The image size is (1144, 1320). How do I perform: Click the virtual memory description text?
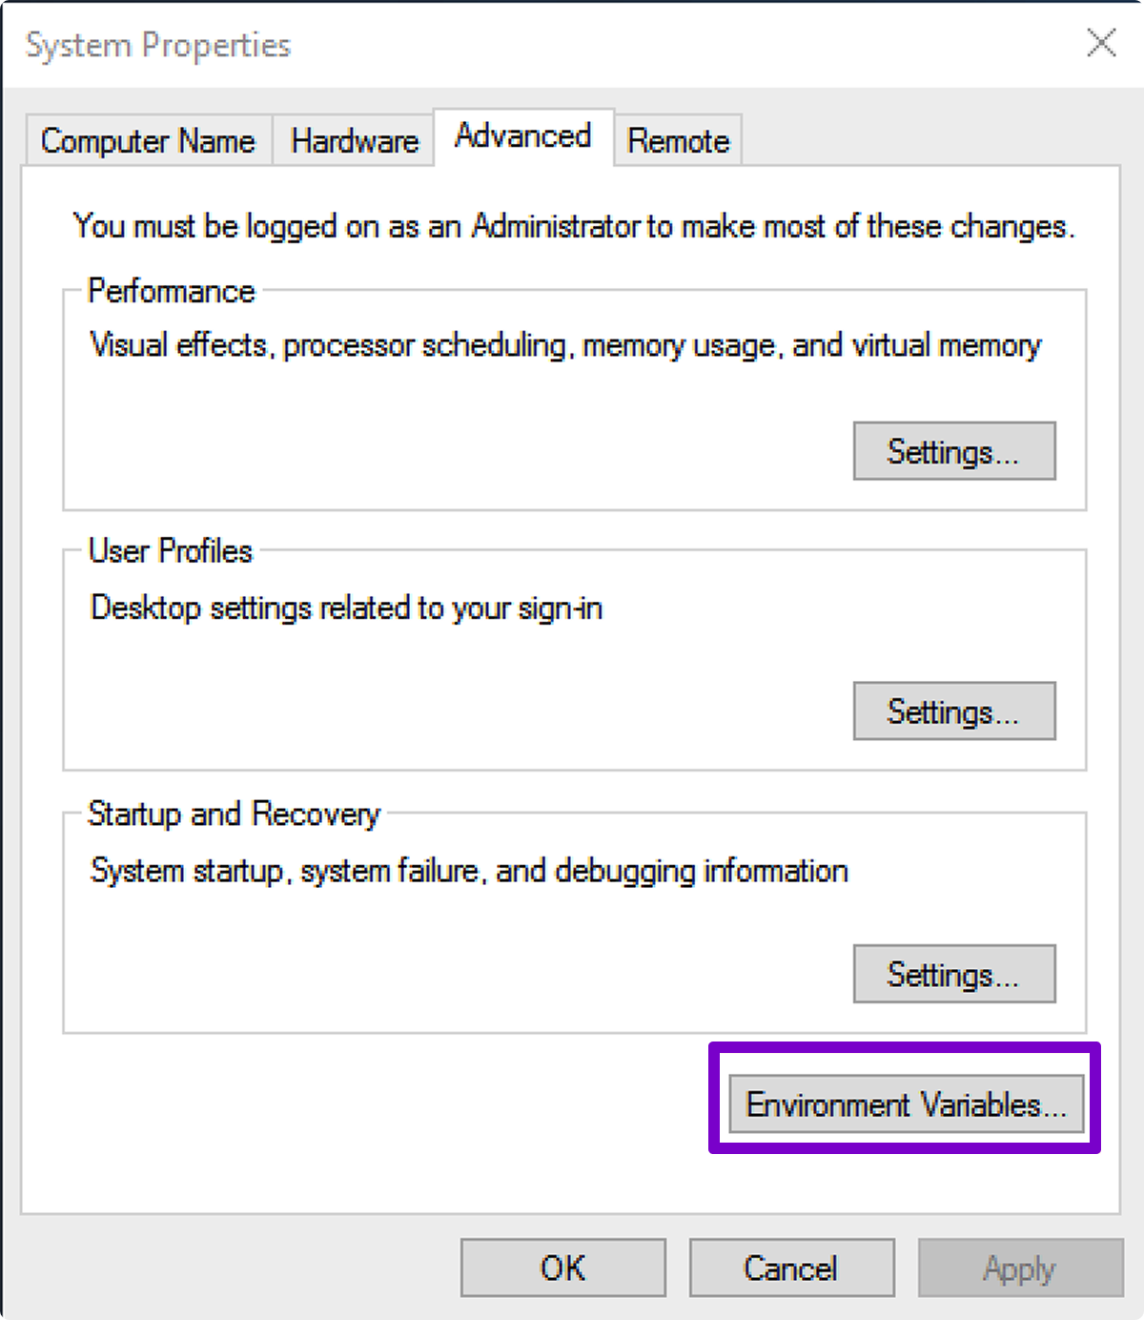click(564, 345)
